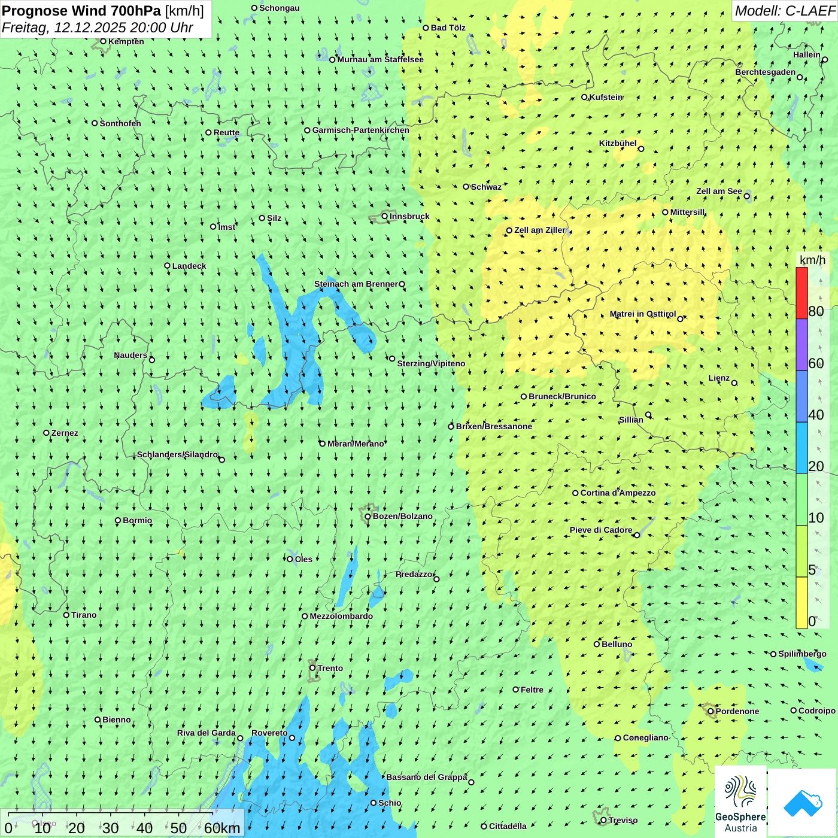The image size is (838, 838).
Task: Select the red 80 km/h legend color
Action: pos(801,293)
